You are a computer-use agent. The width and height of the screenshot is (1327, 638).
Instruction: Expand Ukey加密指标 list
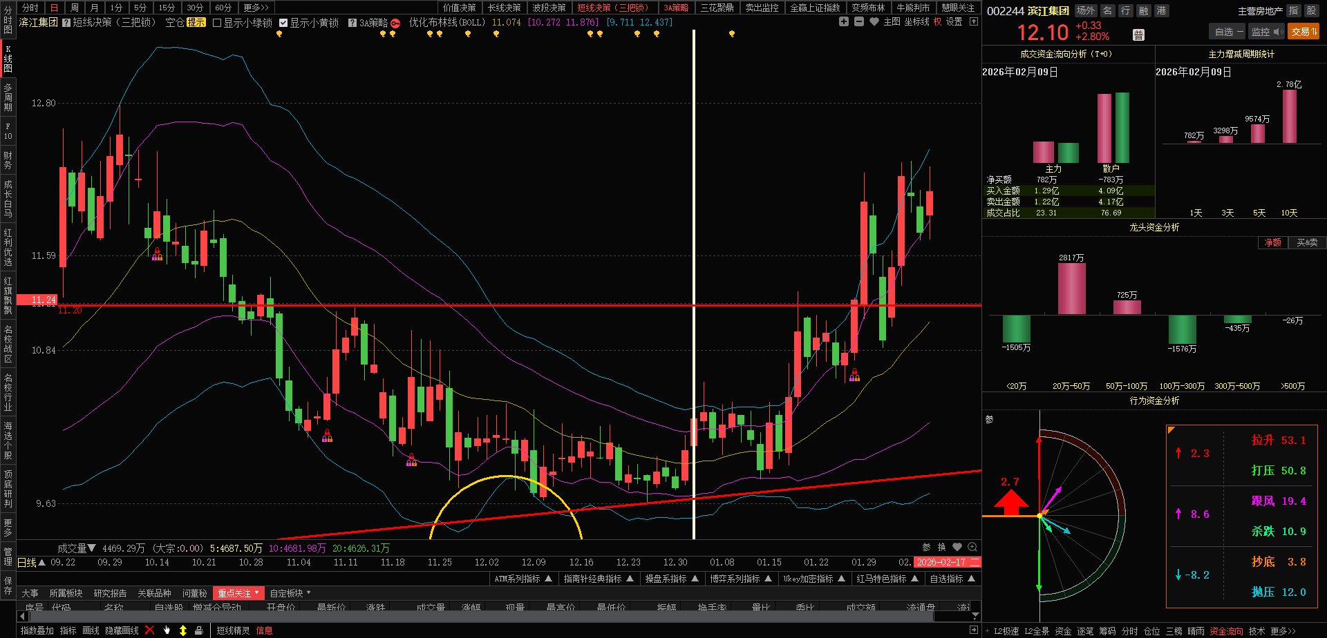coord(814,579)
